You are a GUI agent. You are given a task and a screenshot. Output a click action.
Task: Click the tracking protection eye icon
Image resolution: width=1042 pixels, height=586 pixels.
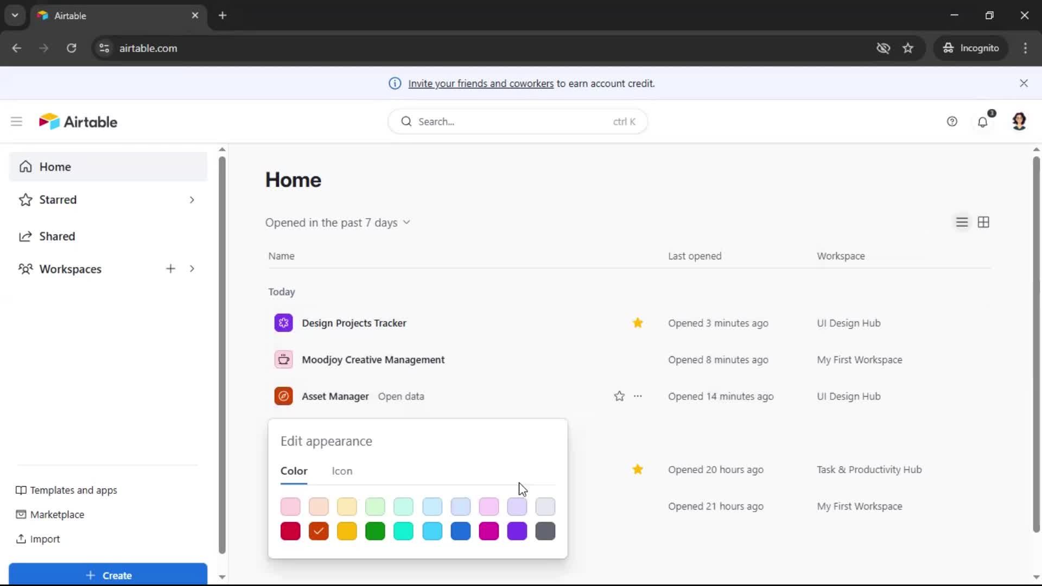tap(884, 48)
